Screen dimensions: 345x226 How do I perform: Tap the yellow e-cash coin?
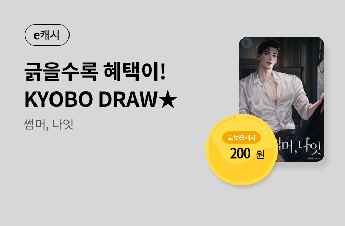242,149
